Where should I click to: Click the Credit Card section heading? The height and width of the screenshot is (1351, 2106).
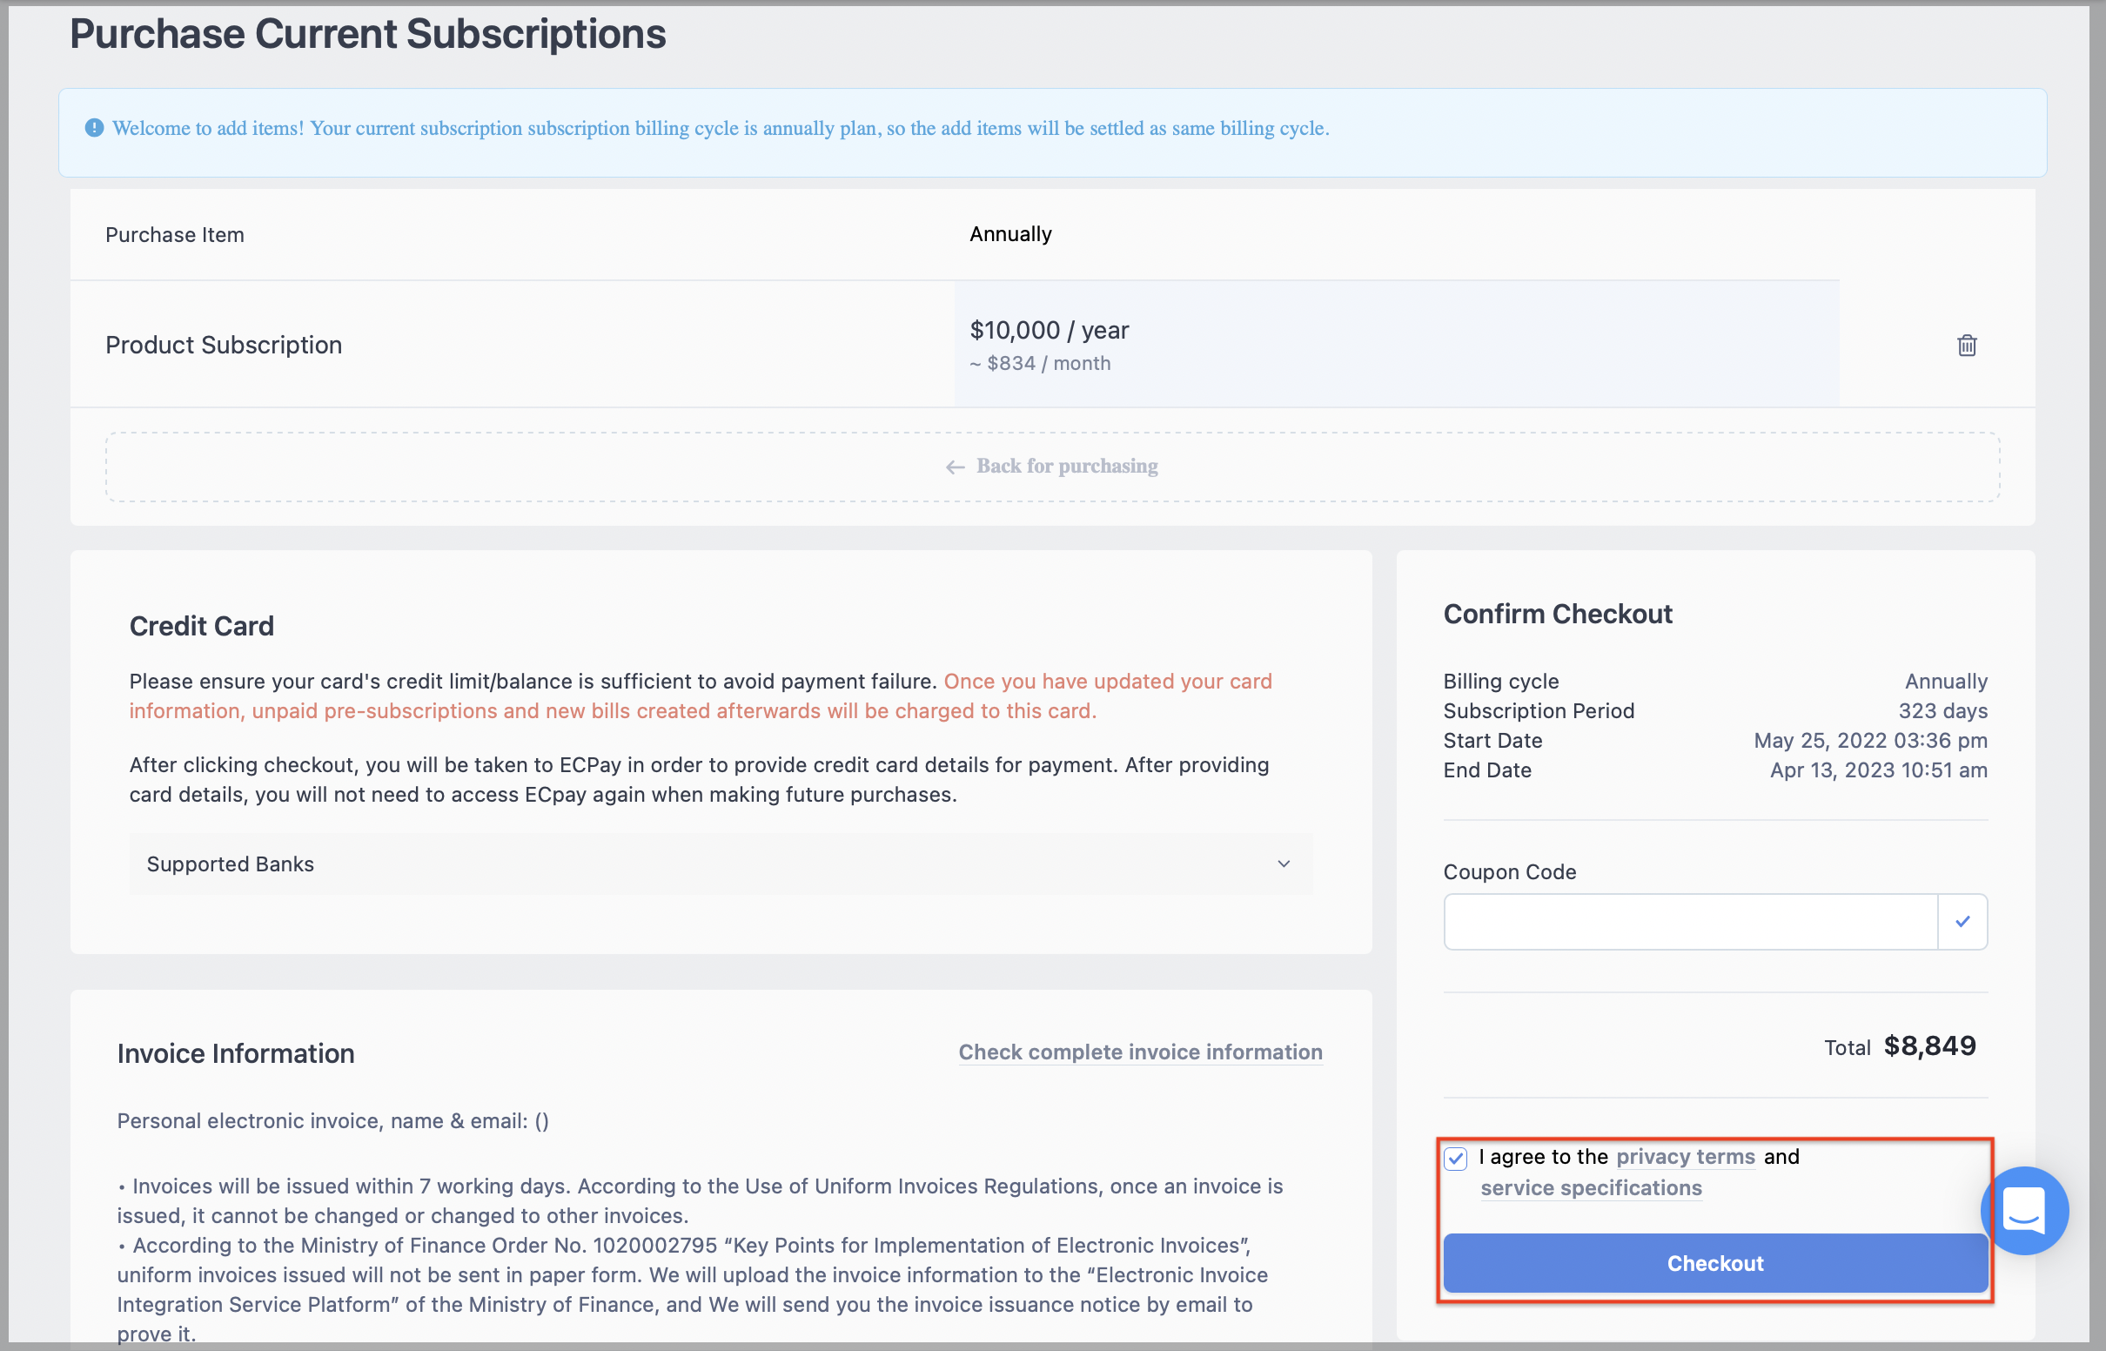tap(202, 627)
